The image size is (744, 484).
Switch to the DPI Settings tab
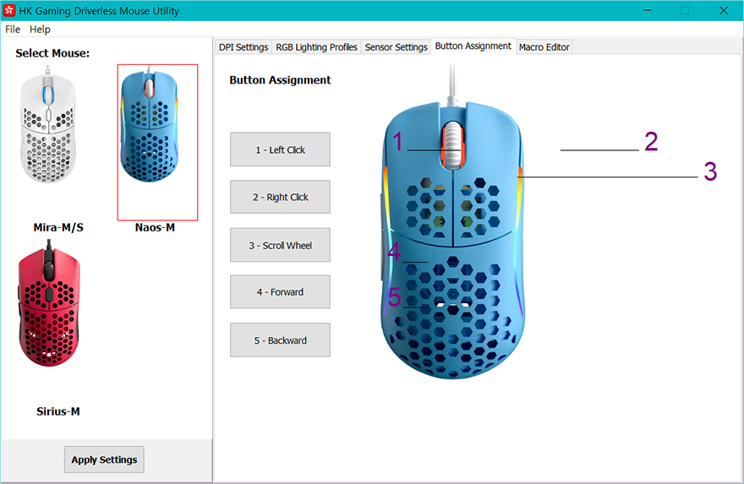(x=243, y=47)
